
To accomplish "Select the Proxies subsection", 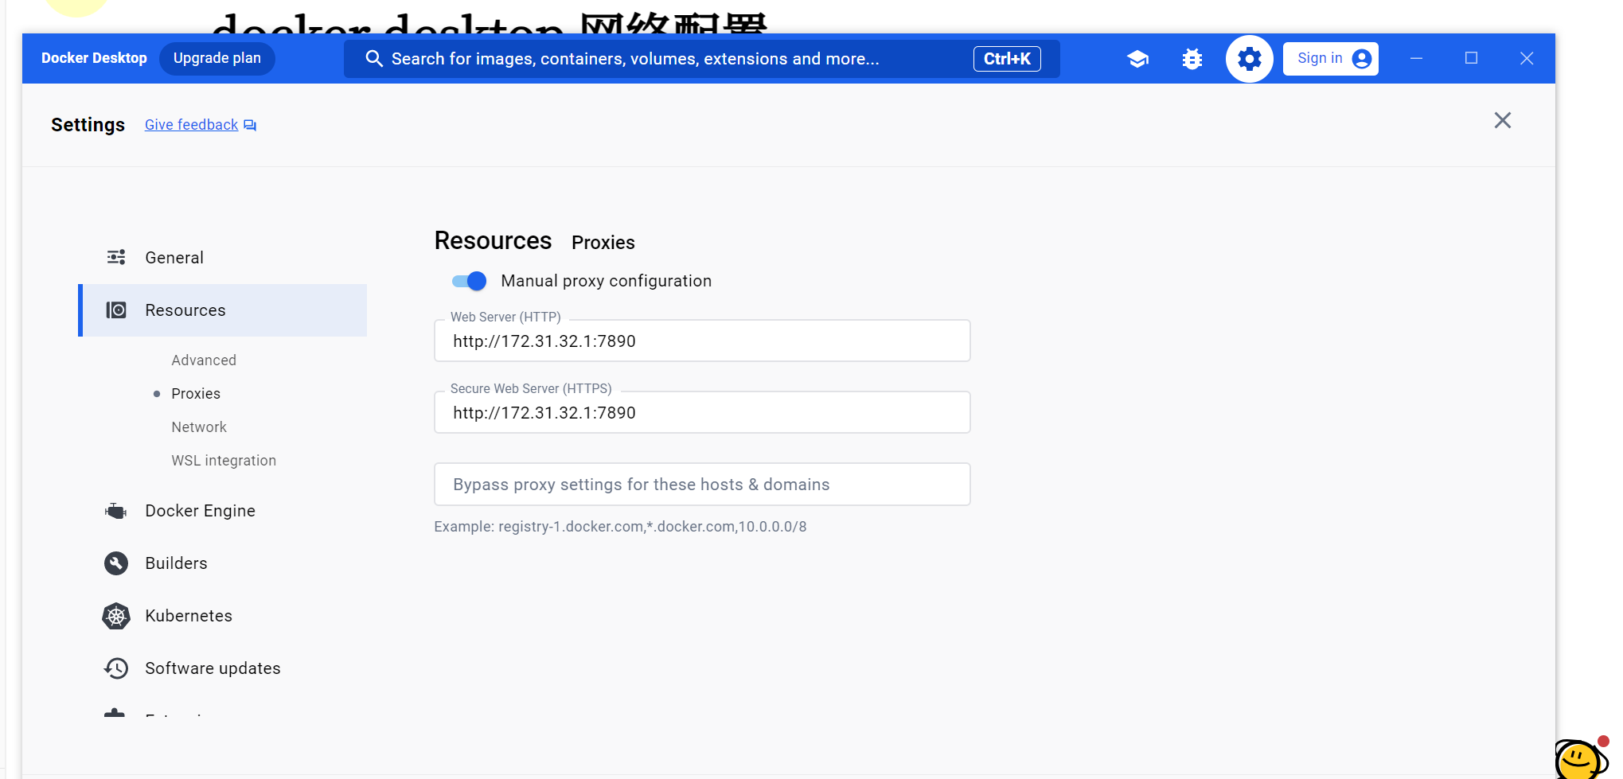I will pyautogui.click(x=196, y=394).
